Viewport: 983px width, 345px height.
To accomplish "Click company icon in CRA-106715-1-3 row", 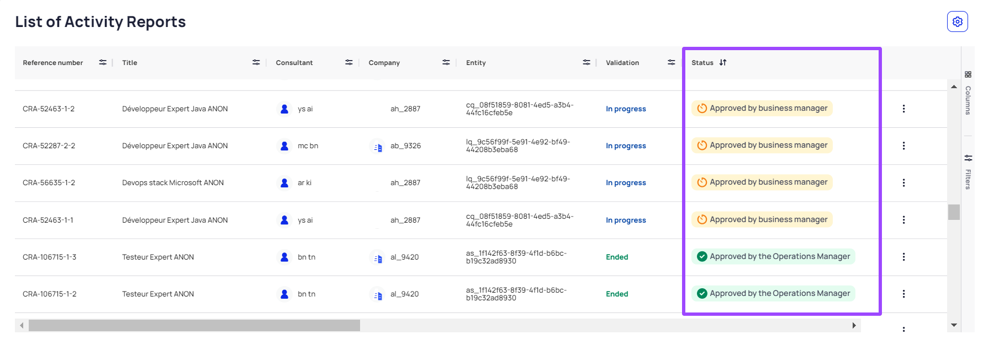I will pos(378,258).
